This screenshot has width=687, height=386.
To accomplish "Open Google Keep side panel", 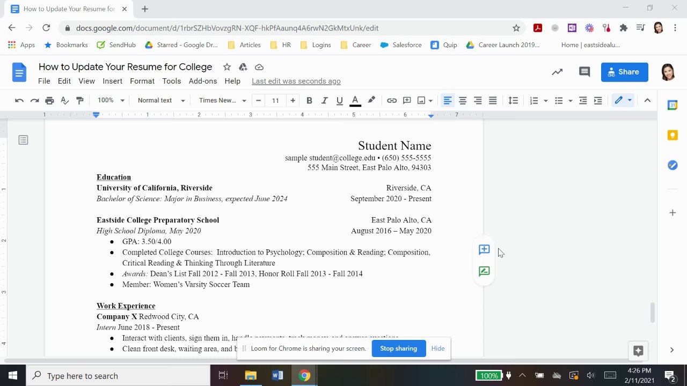I will 673,135.
